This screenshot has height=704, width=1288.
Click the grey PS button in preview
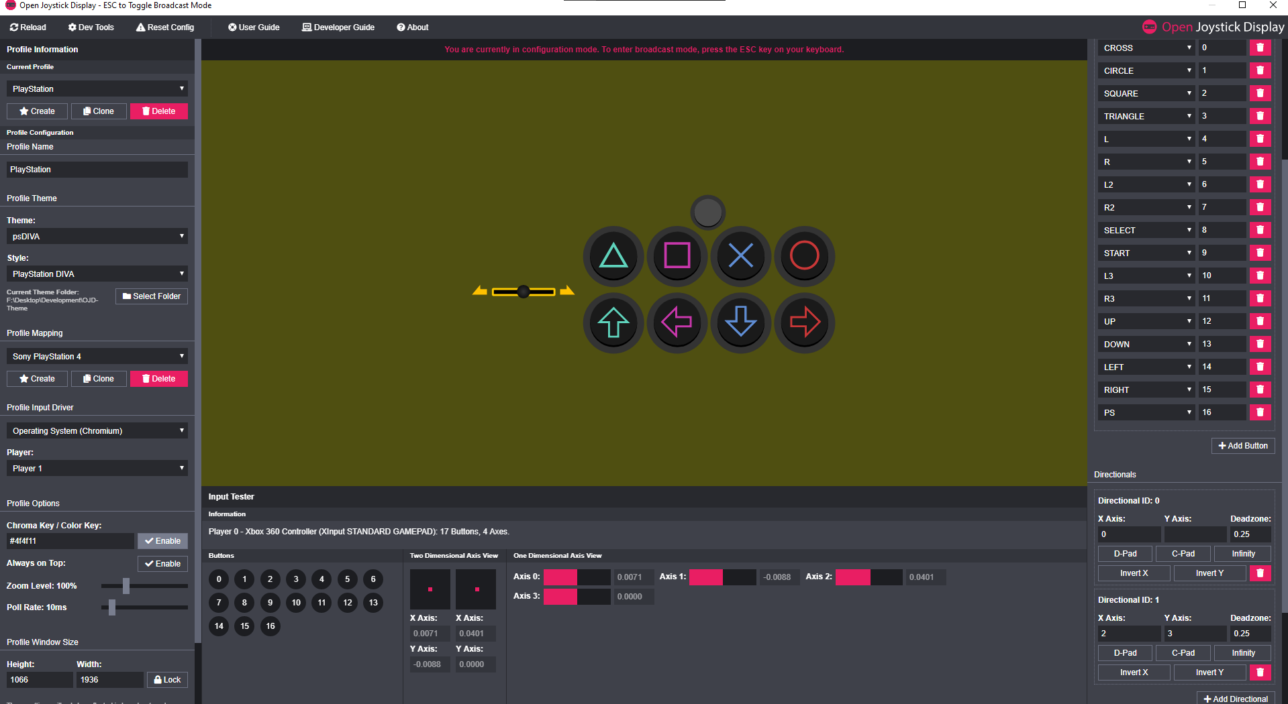pyautogui.click(x=708, y=213)
